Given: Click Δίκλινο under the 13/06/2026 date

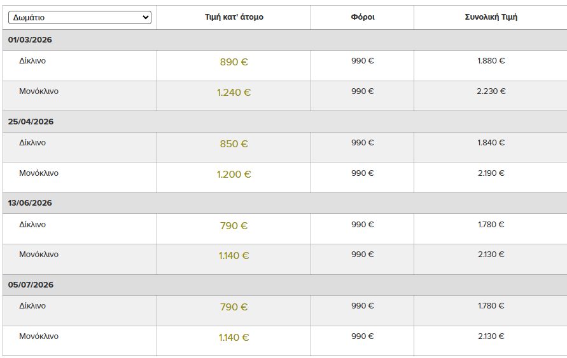Looking at the screenshot, I should click(x=32, y=225).
